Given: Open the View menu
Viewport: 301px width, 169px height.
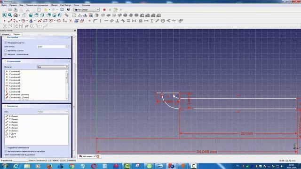Looking at the screenshot, I should coord(21,5).
